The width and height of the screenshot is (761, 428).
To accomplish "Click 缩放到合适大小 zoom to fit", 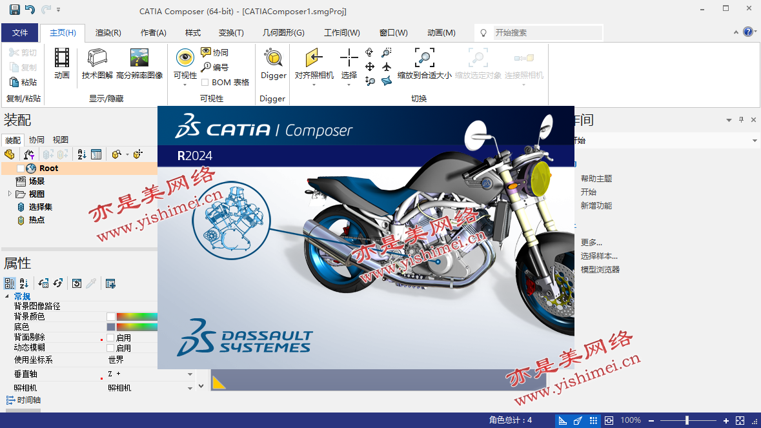I will (x=424, y=63).
